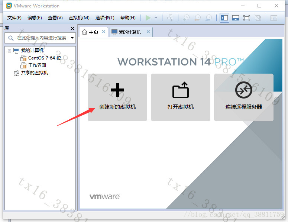Viewport: 288px width, 222px height.
Task: Click 创建新的虚拟机 button
Action: point(117,97)
